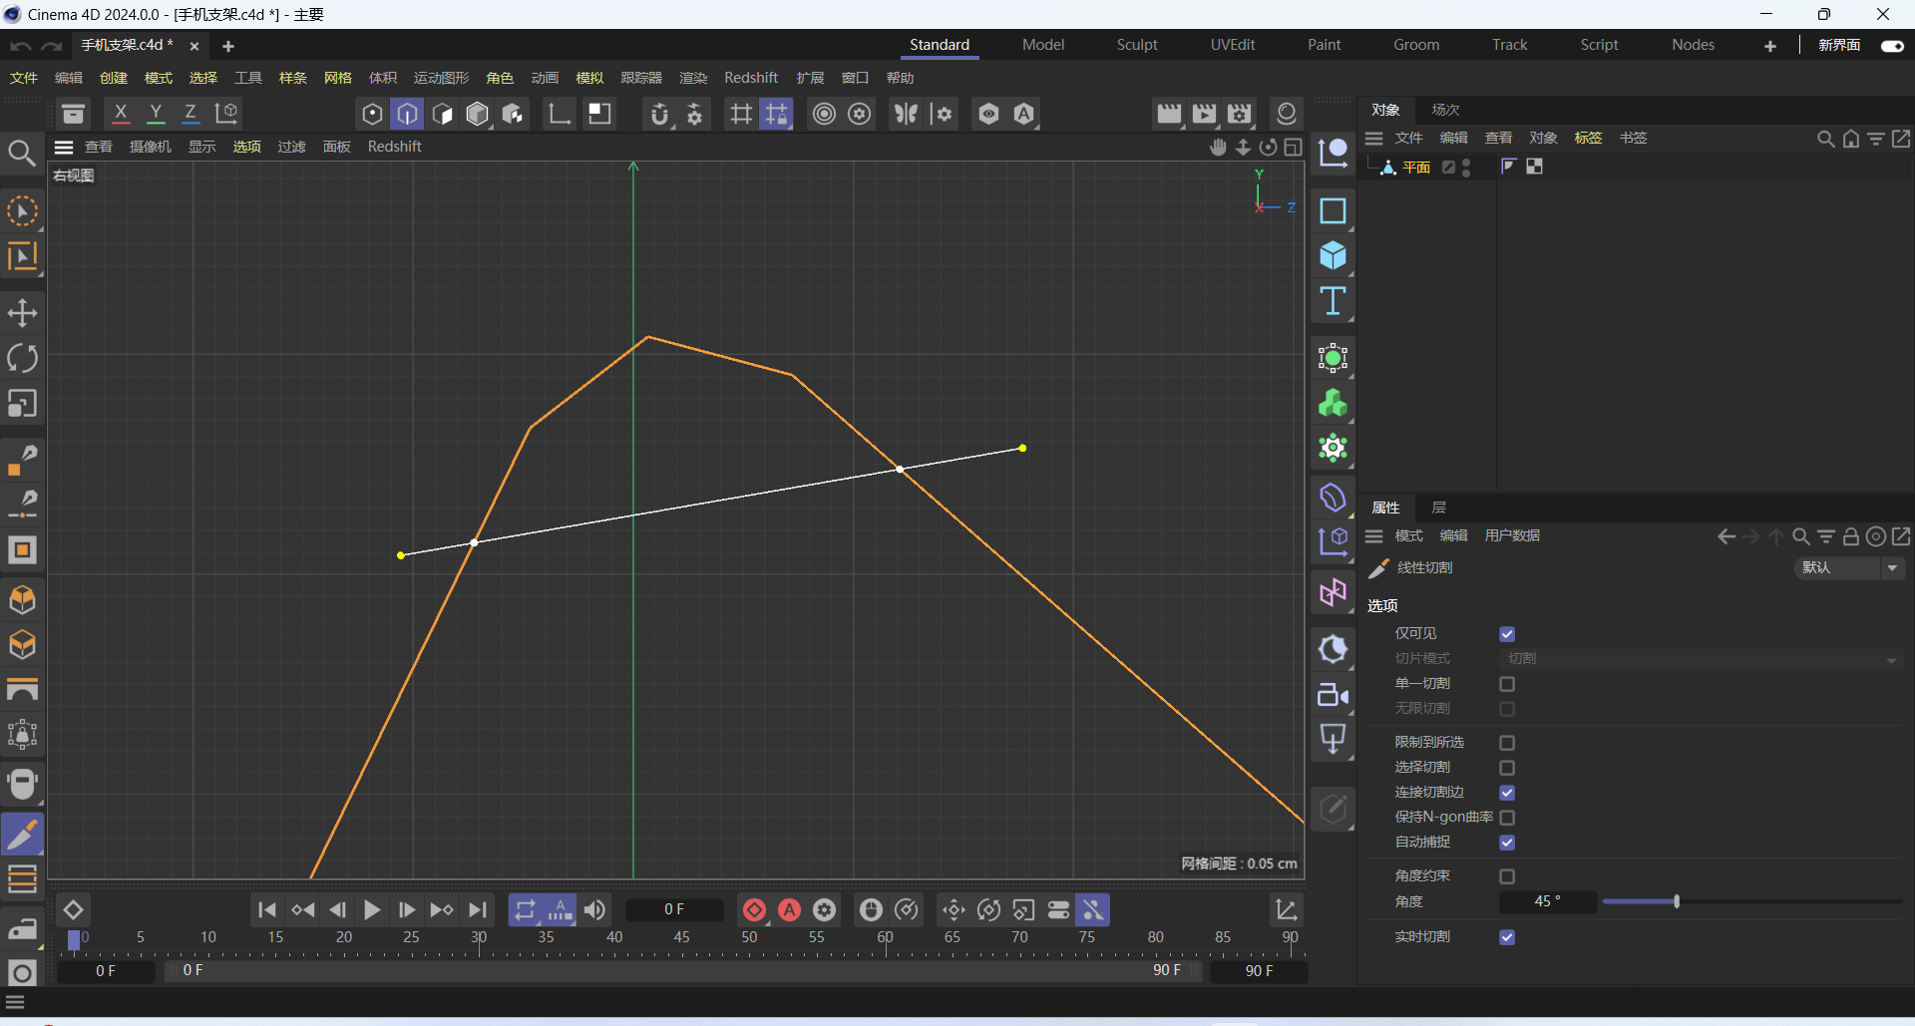Toggle the 新界面 switch
The width and height of the screenshot is (1915, 1026).
click(x=1892, y=46)
